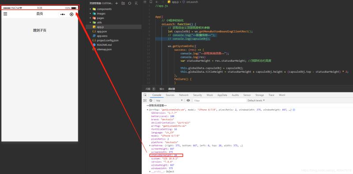353x174 pixels.
Task: Switch to the Network tab
Action: [184, 95]
